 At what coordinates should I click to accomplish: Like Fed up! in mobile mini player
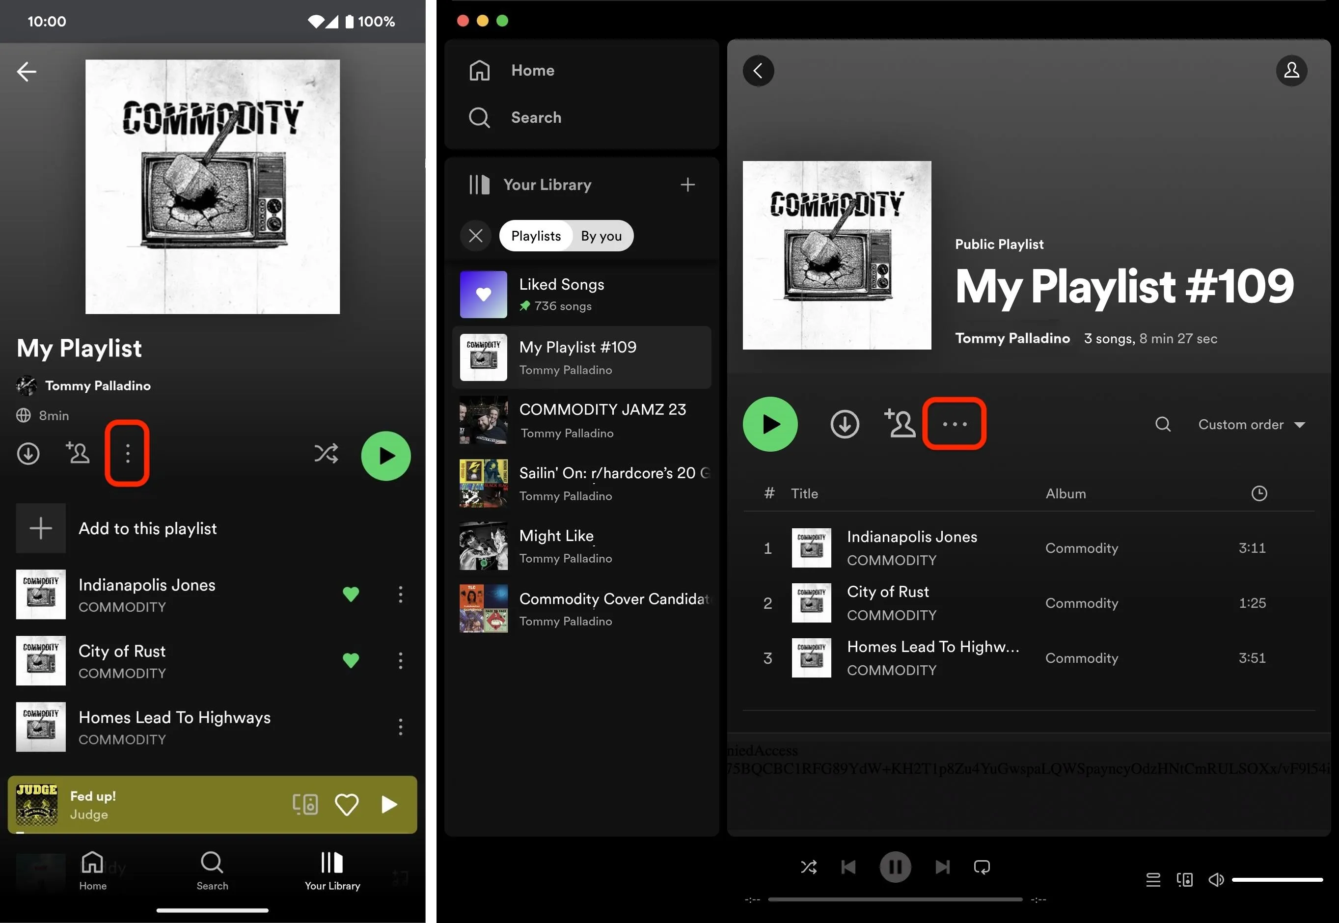pyautogui.click(x=347, y=805)
